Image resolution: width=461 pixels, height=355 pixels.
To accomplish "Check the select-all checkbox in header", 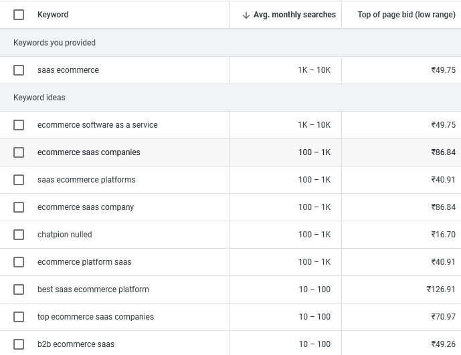I will 19,15.
